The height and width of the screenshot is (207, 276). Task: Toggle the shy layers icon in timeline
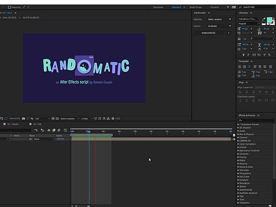point(49,131)
